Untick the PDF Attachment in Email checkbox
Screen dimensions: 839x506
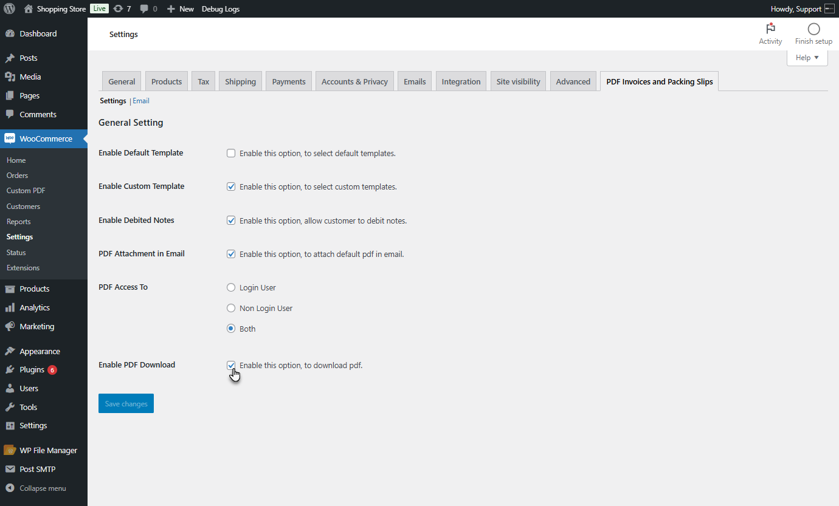[231, 254]
